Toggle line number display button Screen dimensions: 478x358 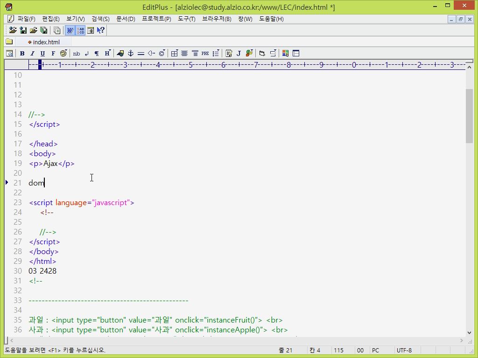point(80,30)
